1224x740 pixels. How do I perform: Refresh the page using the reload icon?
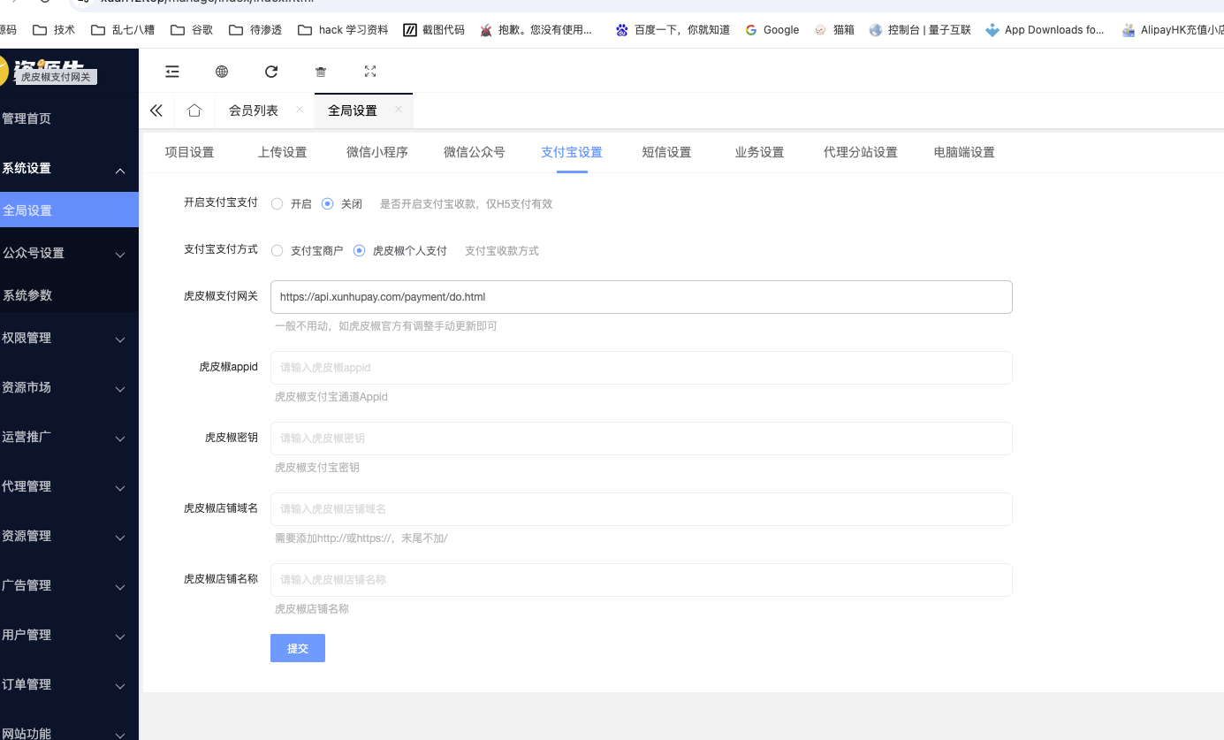click(271, 71)
